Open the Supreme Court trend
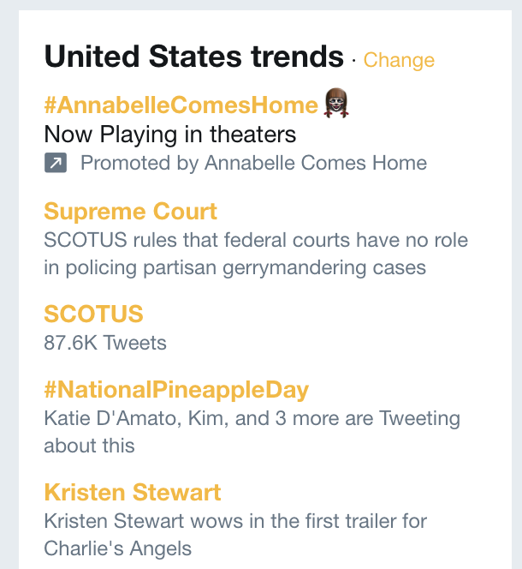522x569 pixels. (130, 212)
